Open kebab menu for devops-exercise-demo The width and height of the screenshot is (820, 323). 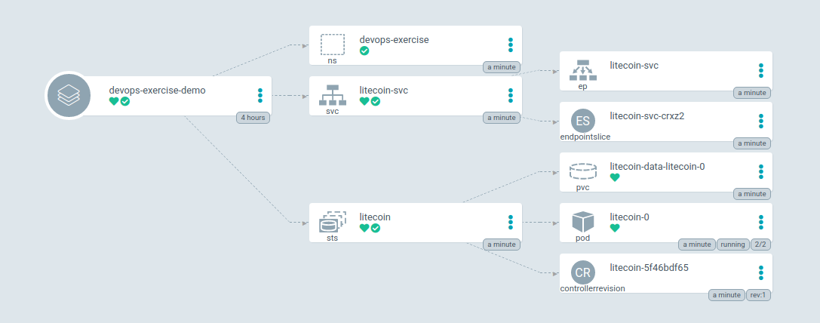tap(260, 96)
